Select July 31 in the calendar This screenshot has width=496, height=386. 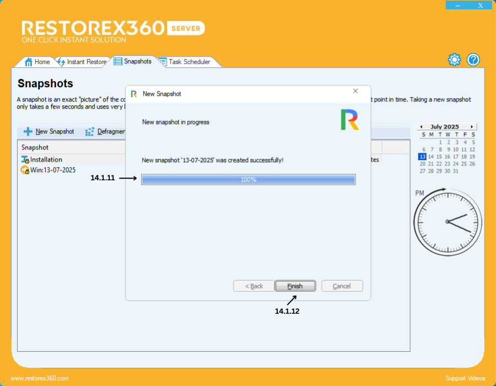click(x=456, y=171)
